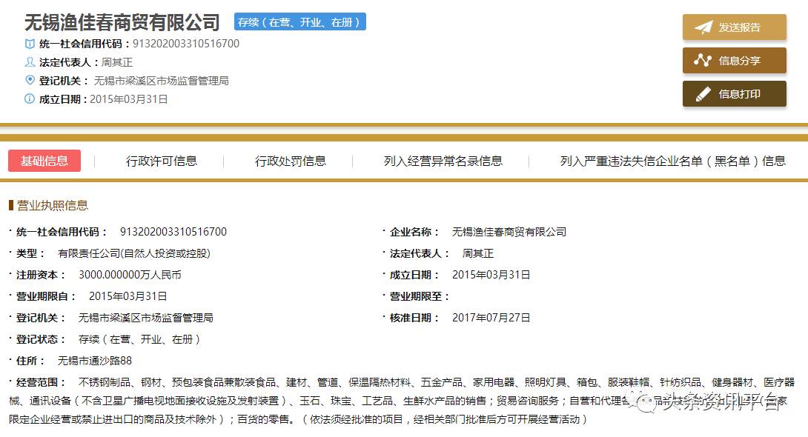This screenshot has height=437, width=808.
Task: Go to the 列入经营异常名录信息 tab
Action: pyautogui.click(x=443, y=161)
